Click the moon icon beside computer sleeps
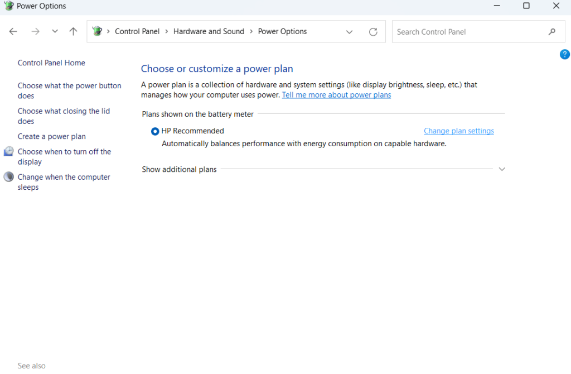Screen dimensions: 571x374 (8, 177)
